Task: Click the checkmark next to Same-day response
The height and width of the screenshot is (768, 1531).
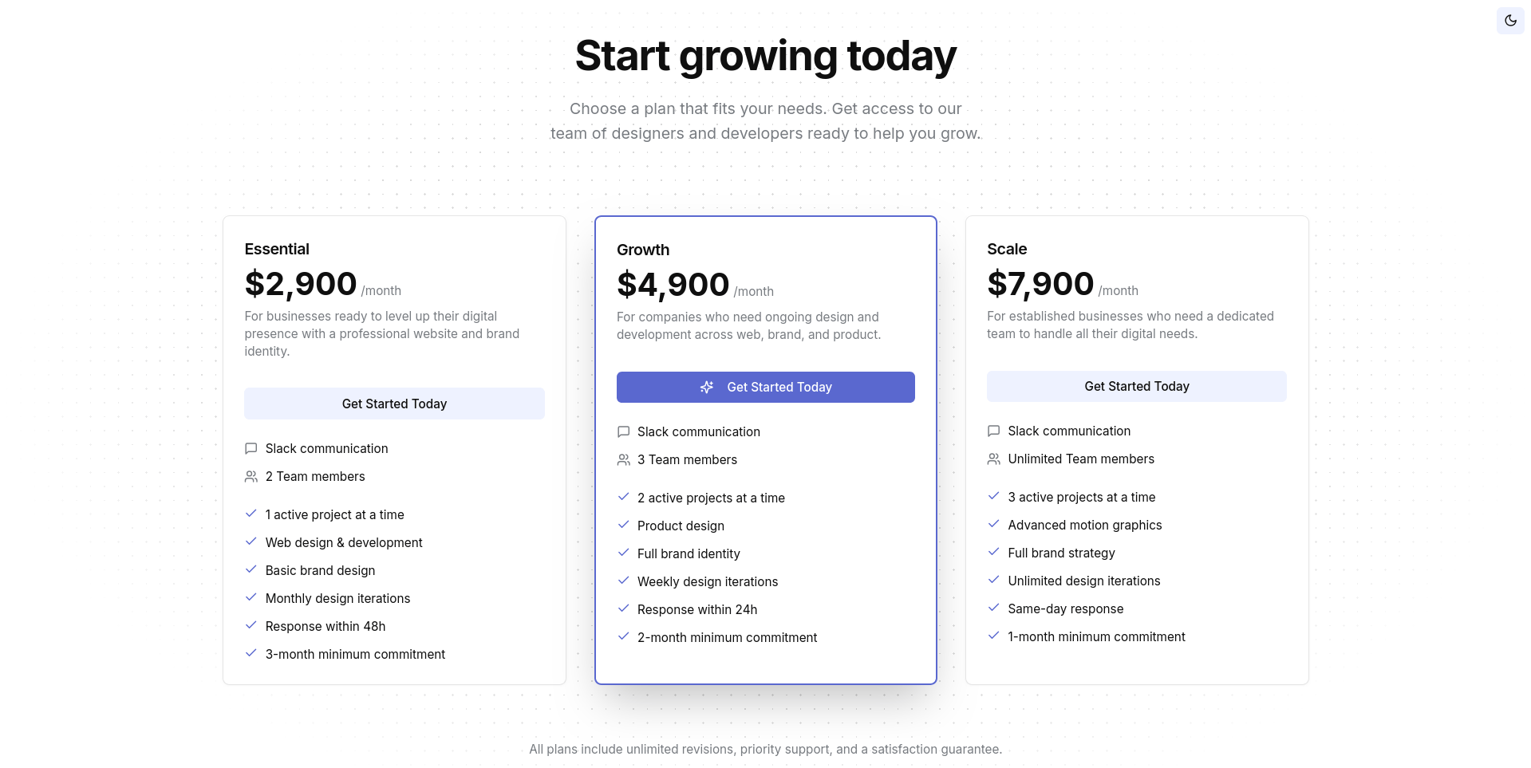Action: pyautogui.click(x=993, y=608)
